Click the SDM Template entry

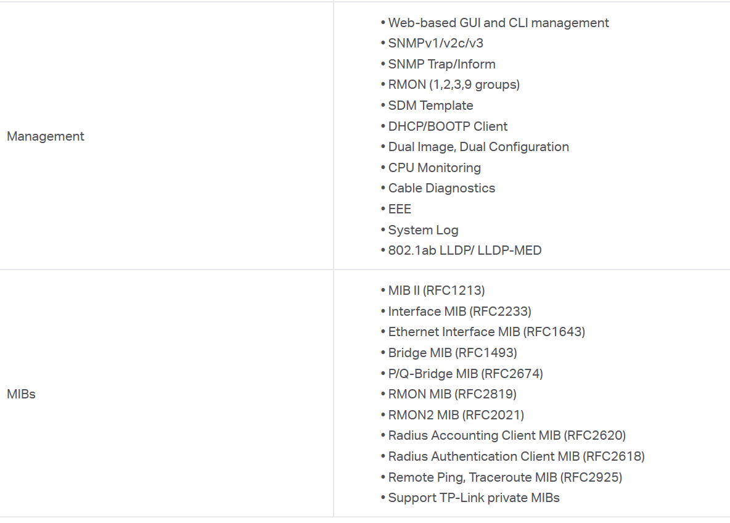[430, 105]
